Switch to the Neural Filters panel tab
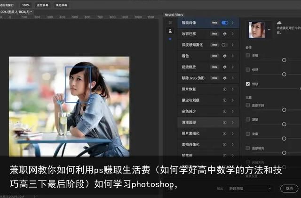This screenshot has height=198, width=301. coord(174,15)
